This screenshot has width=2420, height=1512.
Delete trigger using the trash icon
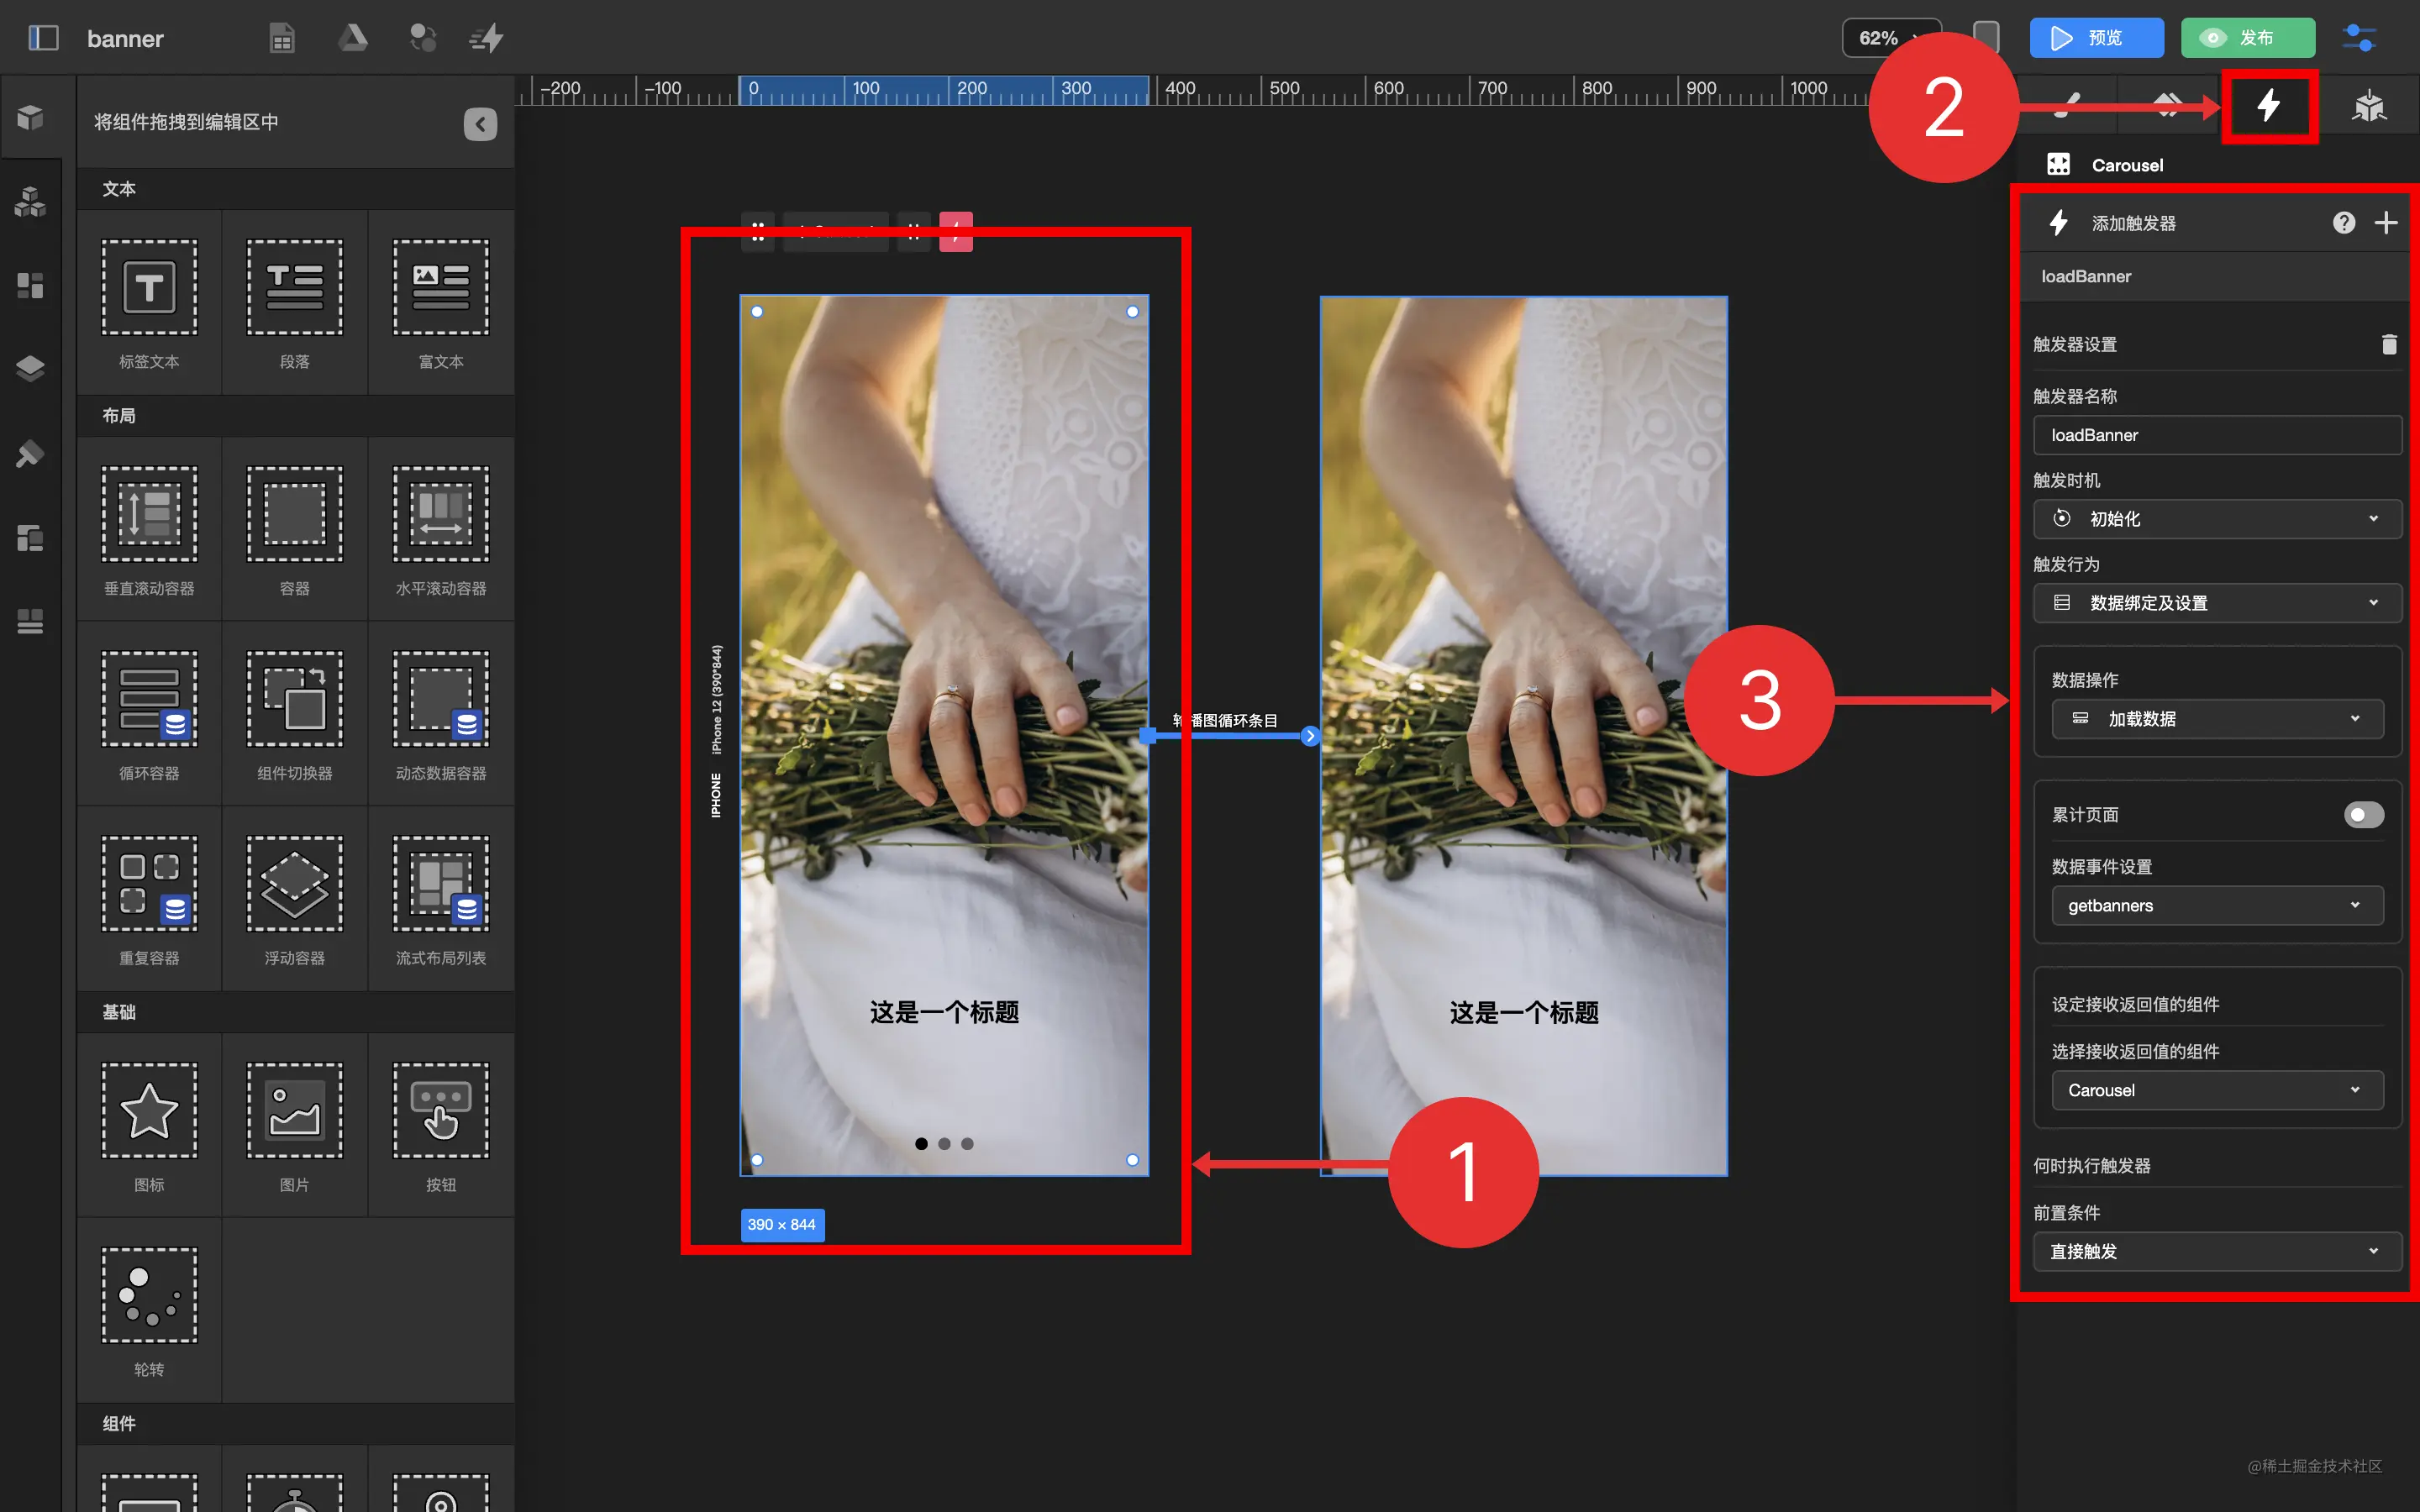pyautogui.click(x=2388, y=344)
